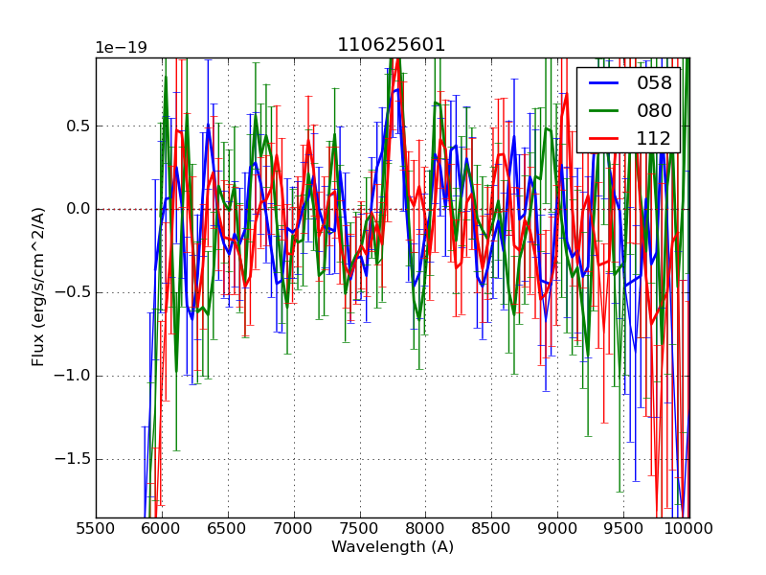Select the 7500 x-axis tick label
766x575 pixels.
[360, 528]
